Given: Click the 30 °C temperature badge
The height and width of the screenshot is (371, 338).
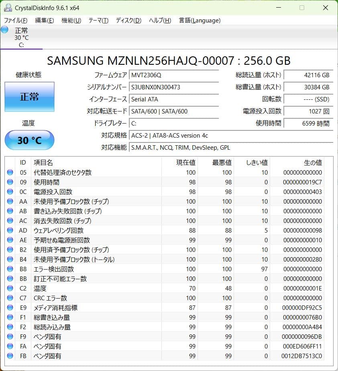Looking at the screenshot, I should (x=29, y=140).
